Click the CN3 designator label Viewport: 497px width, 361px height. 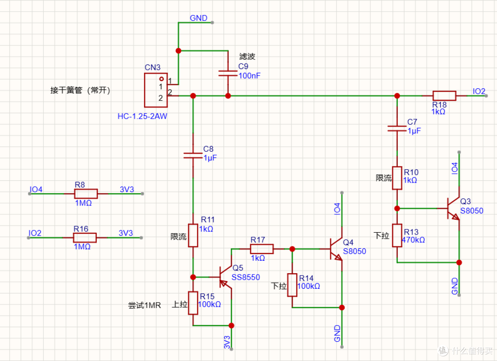coord(152,68)
